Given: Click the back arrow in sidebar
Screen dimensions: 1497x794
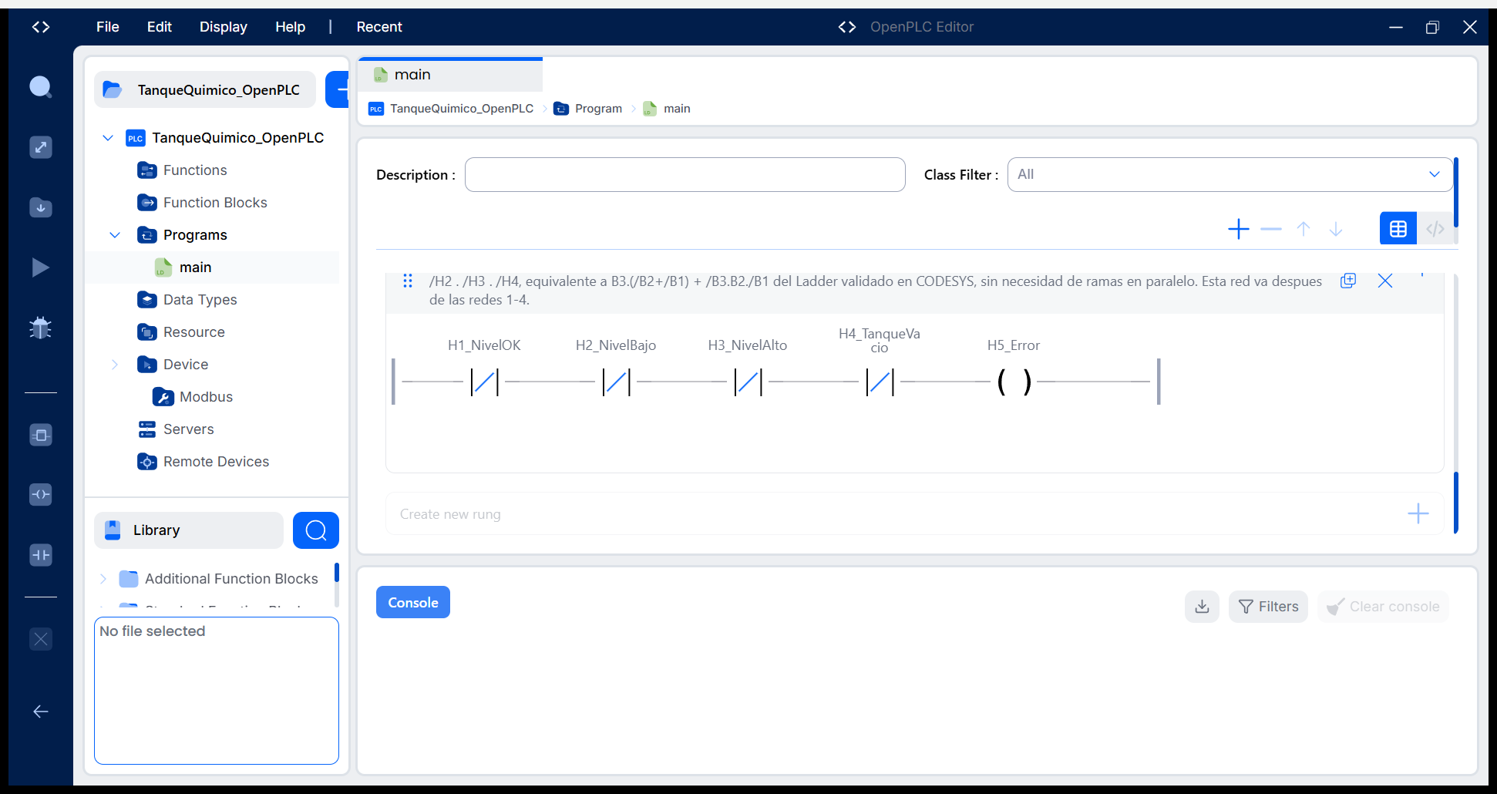Looking at the screenshot, I should pyautogui.click(x=41, y=712).
